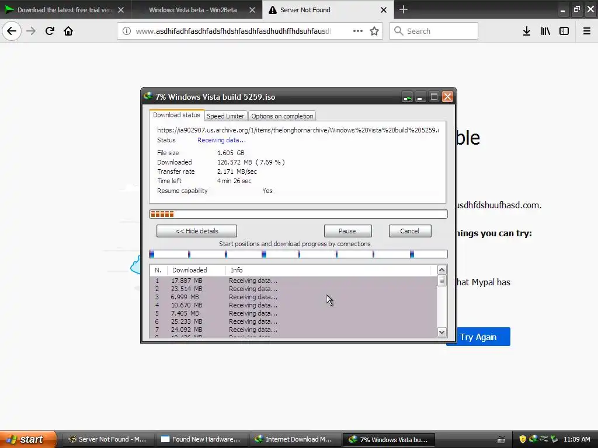Open the home page via house icon
This screenshot has height=448, width=598.
click(x=68, y=31)
